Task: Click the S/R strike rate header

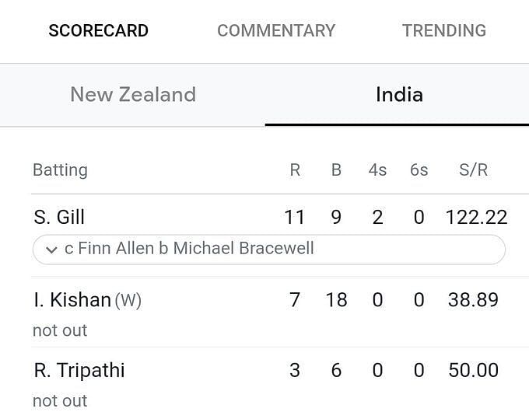Action: 473,170
